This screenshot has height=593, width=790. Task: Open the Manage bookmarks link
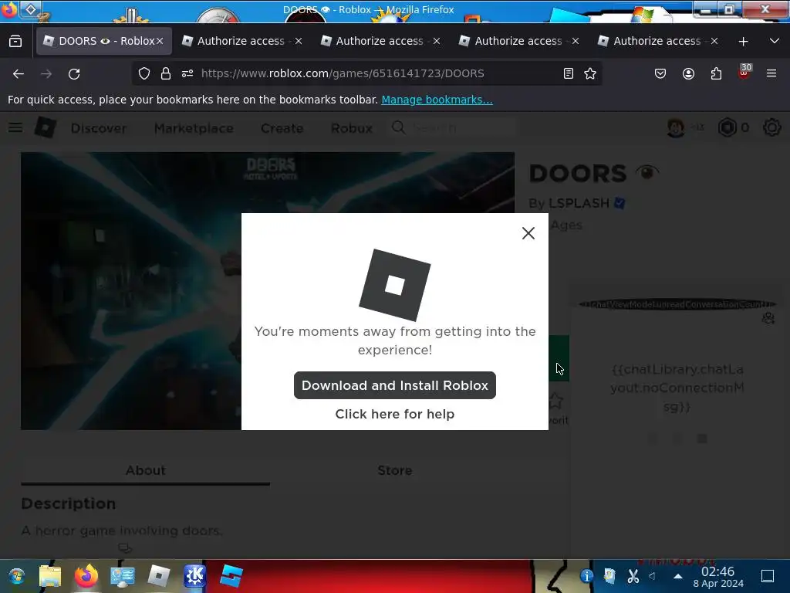437,100
